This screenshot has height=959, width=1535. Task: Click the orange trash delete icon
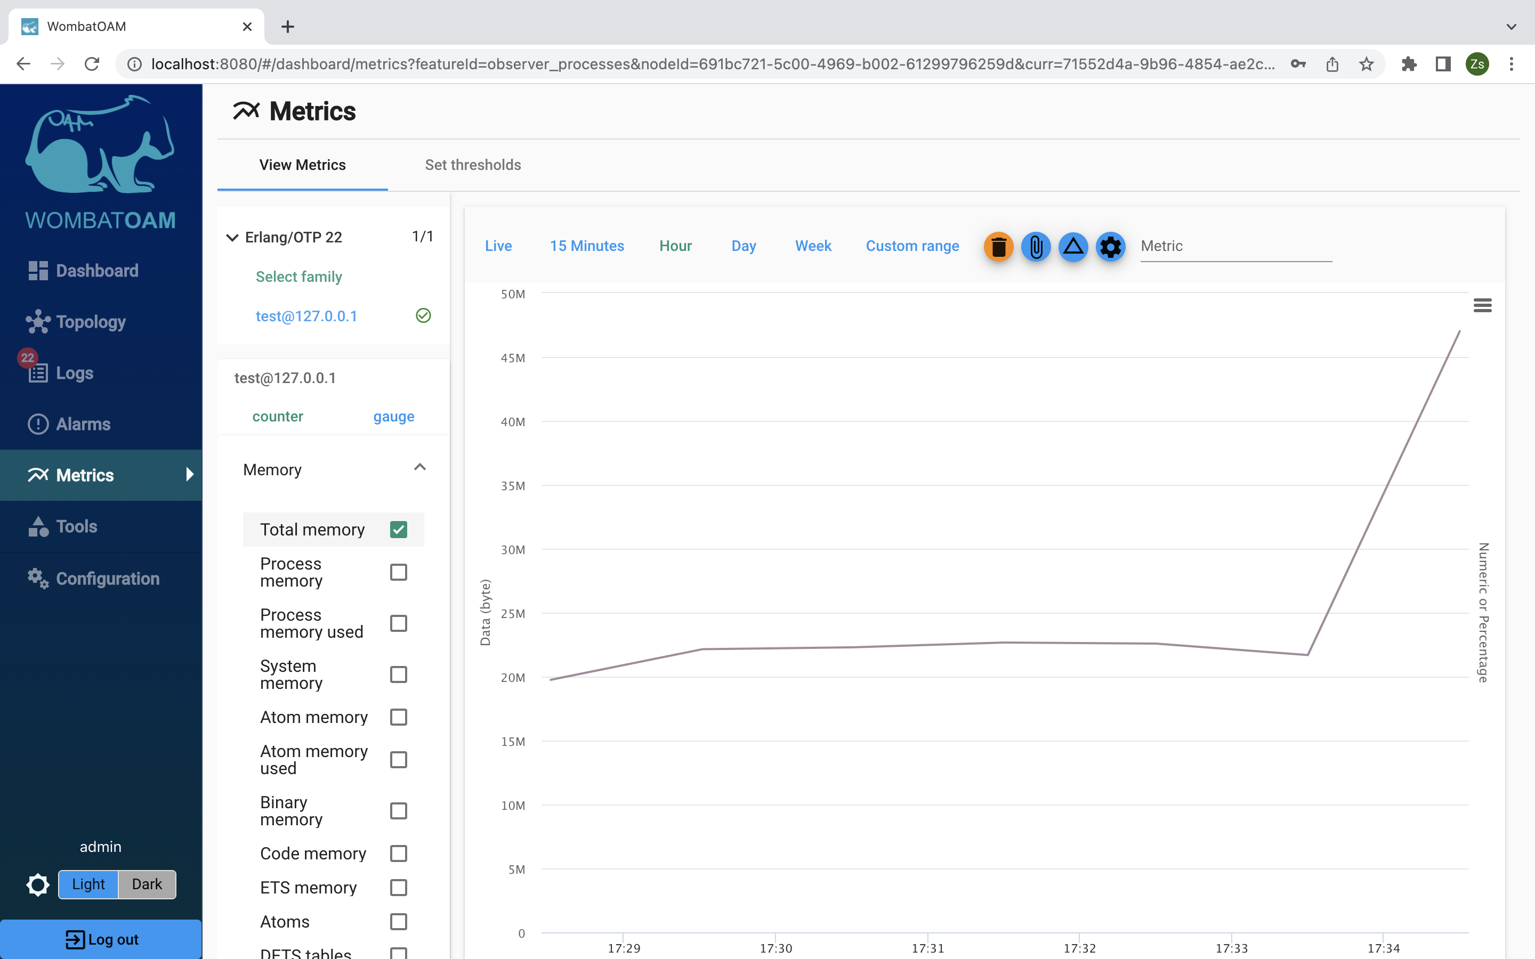click(x=998, y=246)
